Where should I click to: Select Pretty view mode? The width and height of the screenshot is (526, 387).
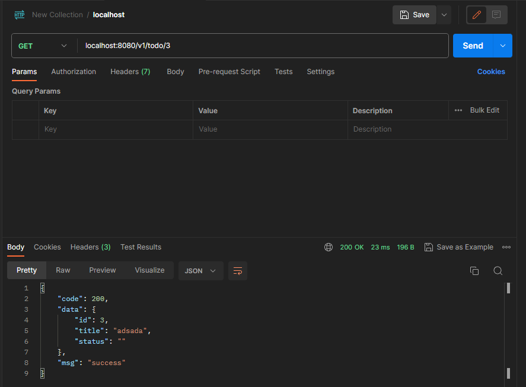[27, 270]
